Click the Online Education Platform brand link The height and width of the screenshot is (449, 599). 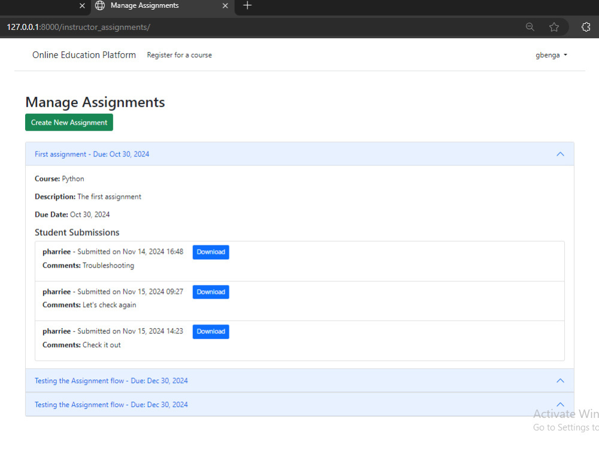coord(84,54)
